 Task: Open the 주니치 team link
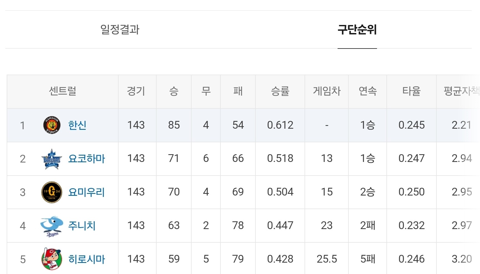(x=82, y=226)
